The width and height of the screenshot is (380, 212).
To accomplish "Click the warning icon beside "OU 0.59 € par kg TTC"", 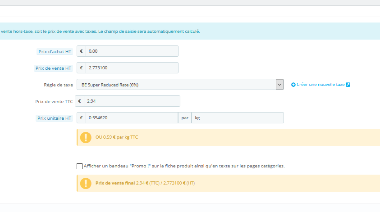I will [86, 137].
